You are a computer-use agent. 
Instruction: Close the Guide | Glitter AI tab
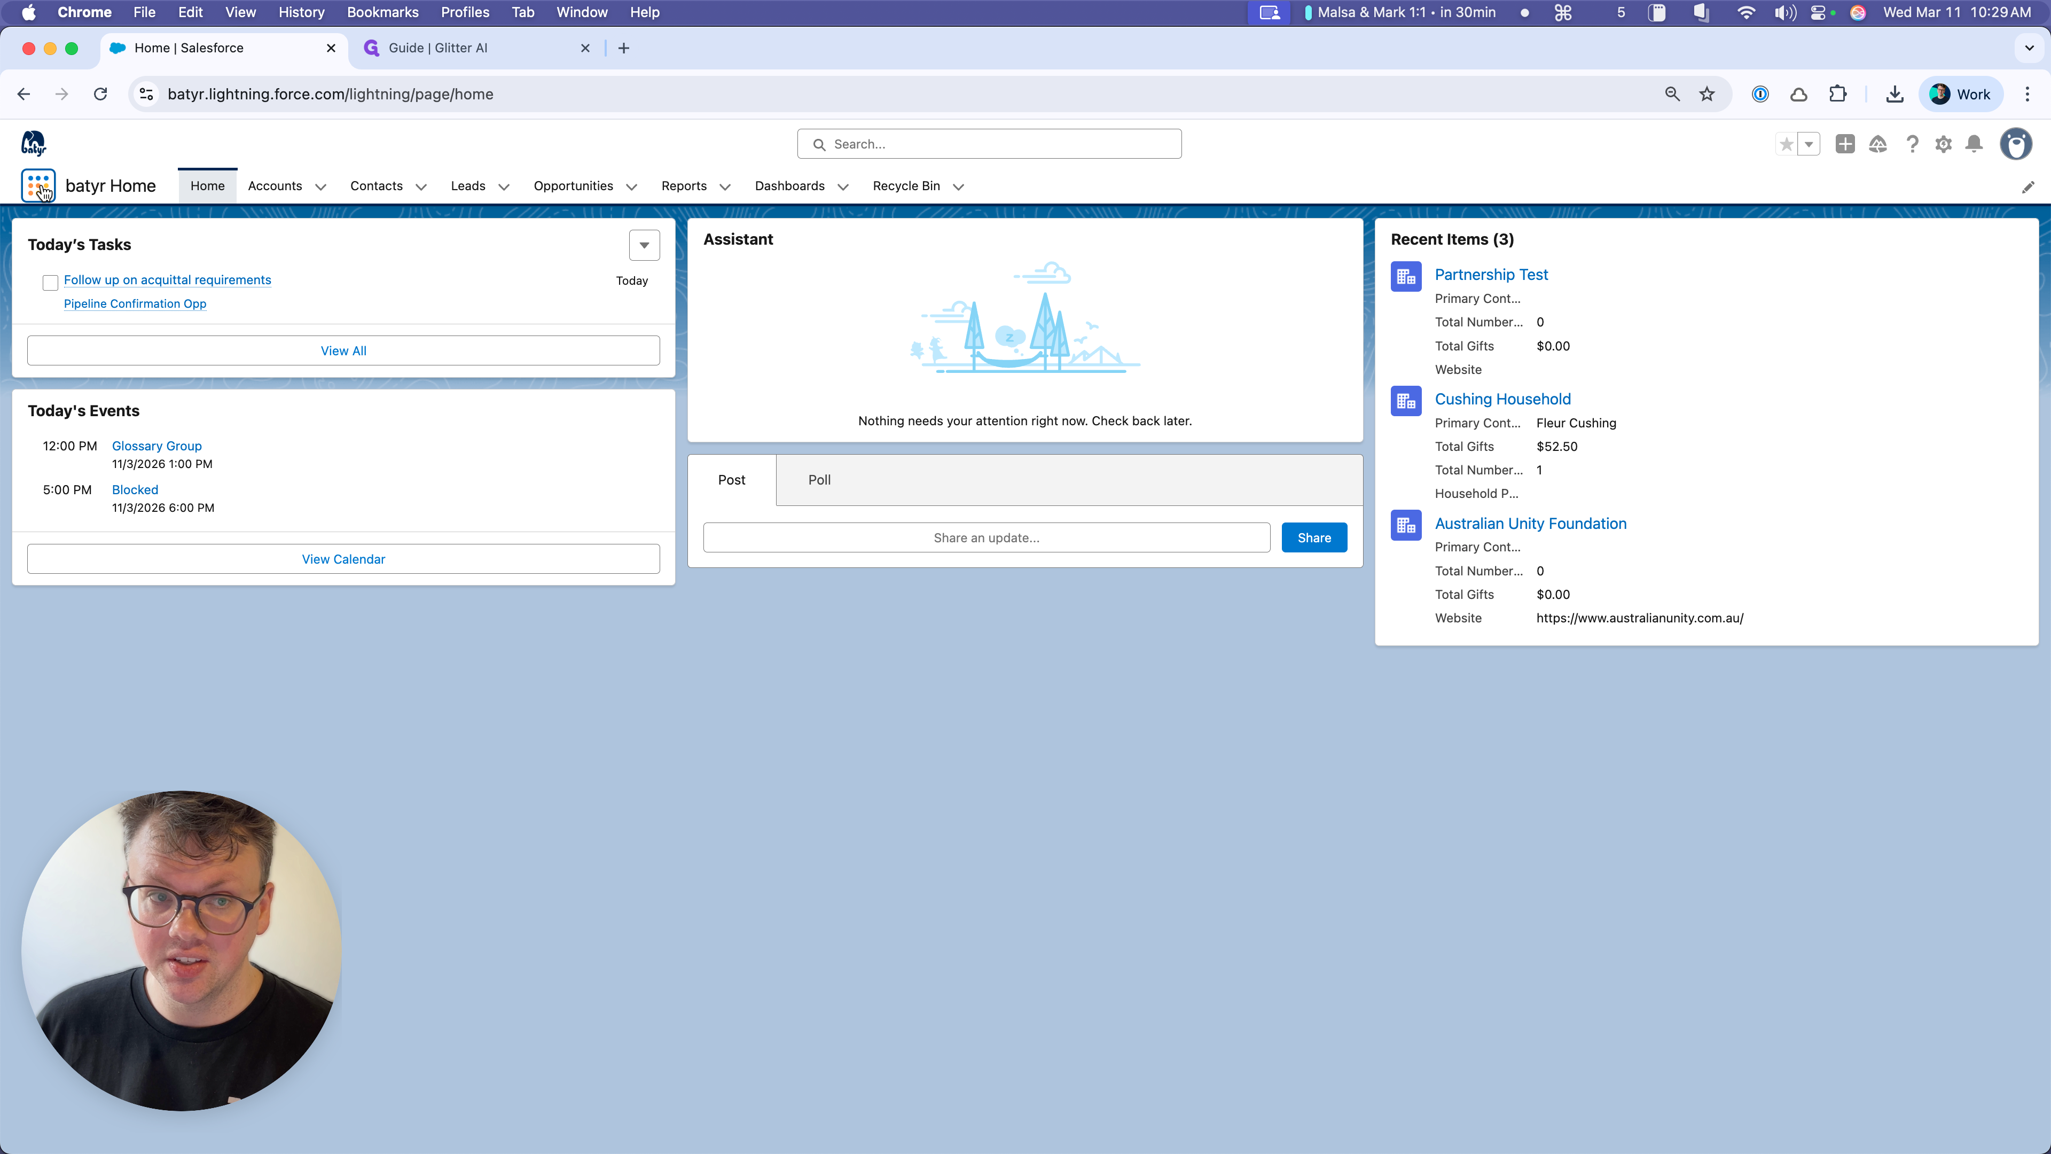tap(585, 48)
